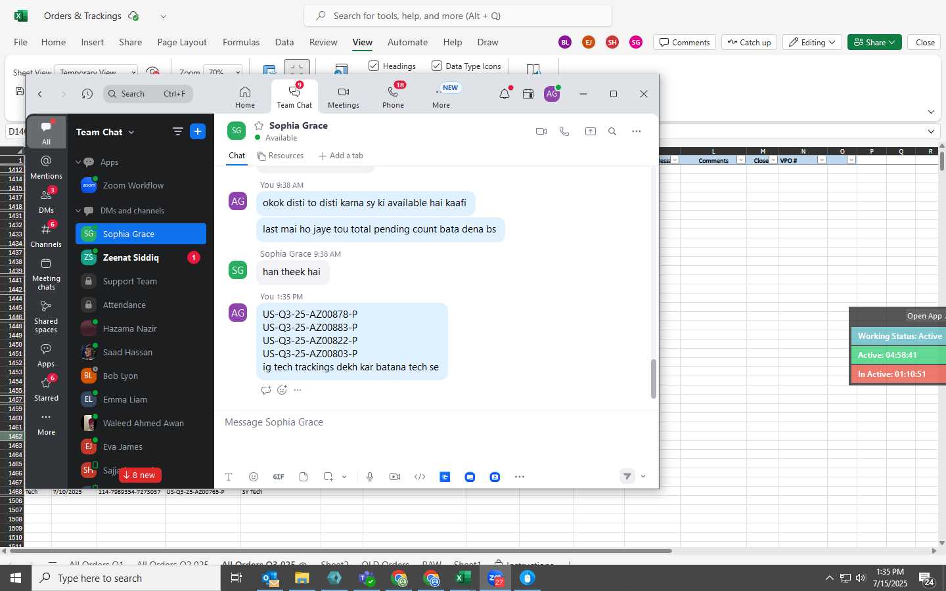
Task: Open the GIF picker
Action: [x=279, y=477]
